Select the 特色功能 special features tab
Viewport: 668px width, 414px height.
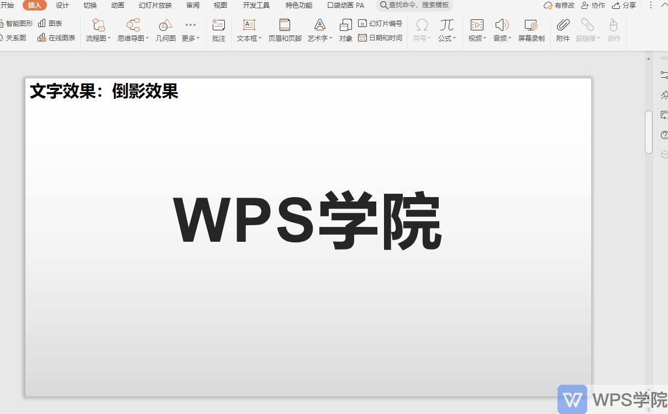pyautogui.click(x=299, y=6)
